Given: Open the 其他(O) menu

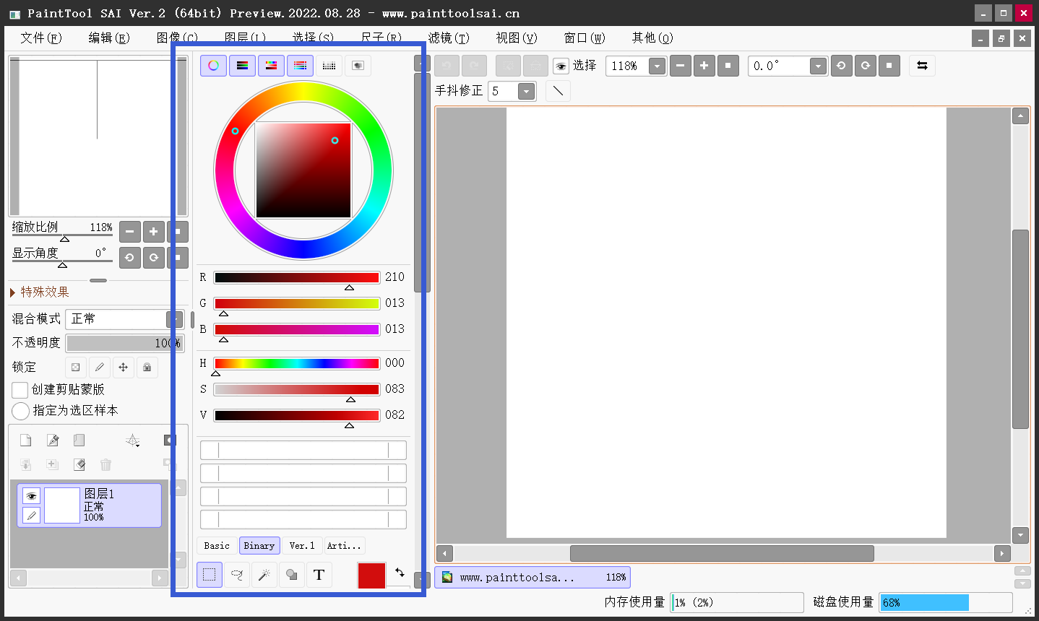Looking at the screenshot, I should coord(652,38).
